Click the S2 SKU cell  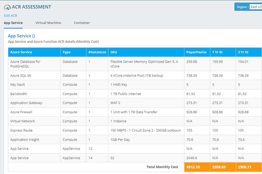[x=146, y=158]
